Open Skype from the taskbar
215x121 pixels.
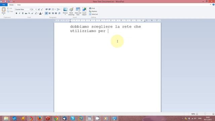pos(73,118)
